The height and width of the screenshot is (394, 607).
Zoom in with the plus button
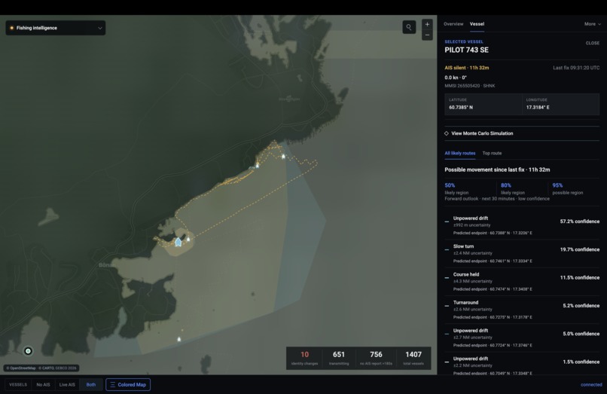point(427,24)
